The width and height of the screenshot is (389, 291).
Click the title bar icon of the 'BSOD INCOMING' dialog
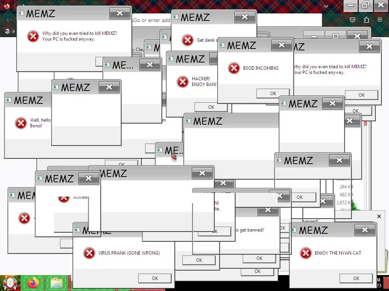(x=222, y=45)
